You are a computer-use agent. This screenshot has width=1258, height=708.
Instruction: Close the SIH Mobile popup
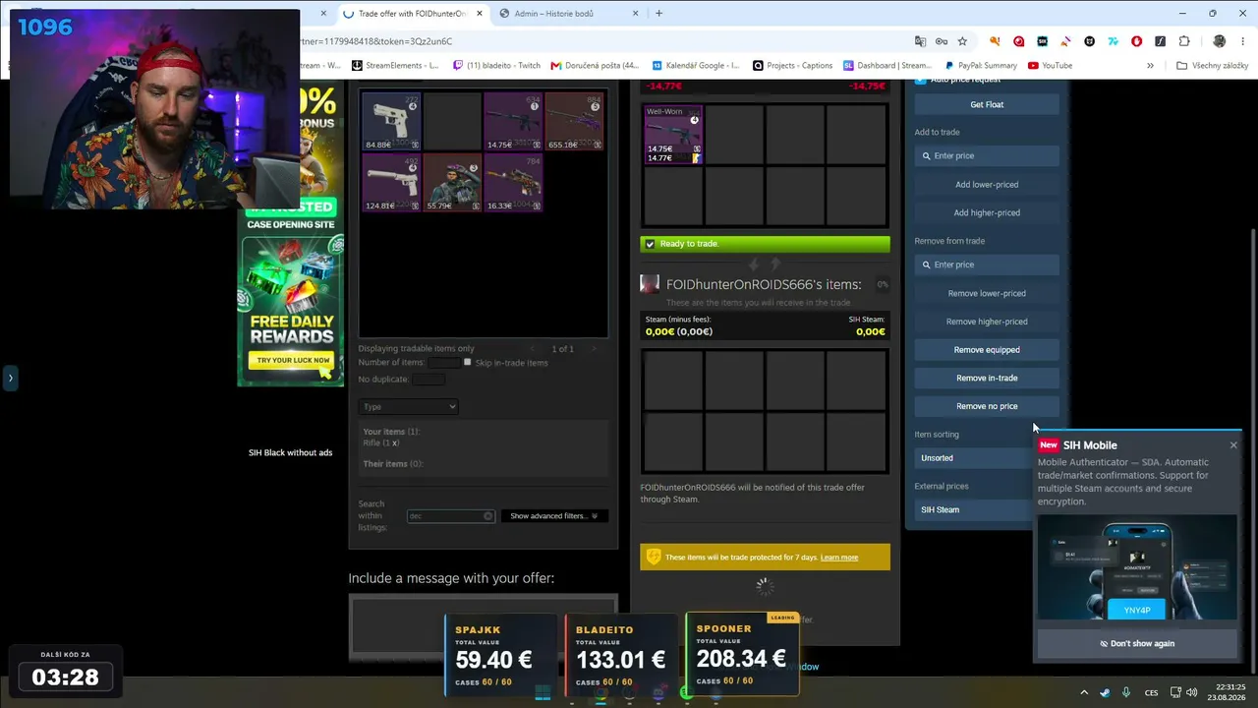pyautogui.click(x=1233, y=445)
